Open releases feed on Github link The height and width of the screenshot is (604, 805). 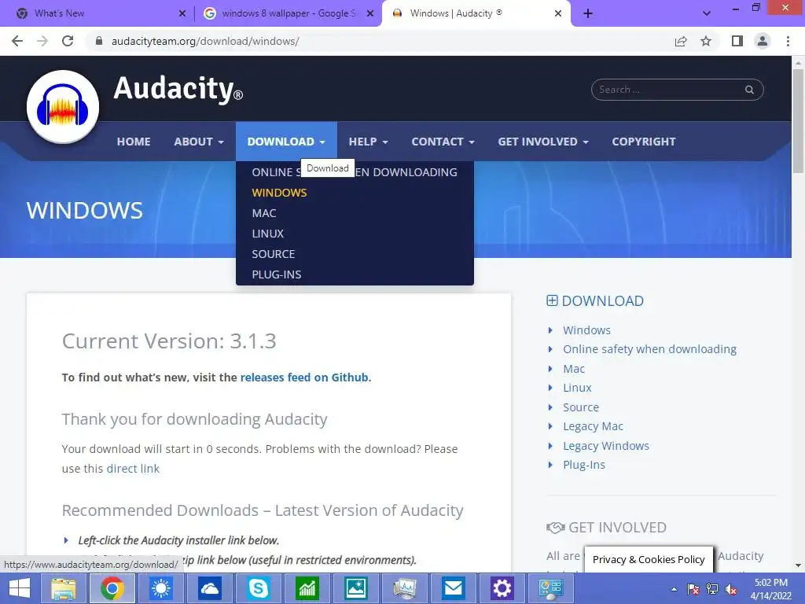coord(304,377)
